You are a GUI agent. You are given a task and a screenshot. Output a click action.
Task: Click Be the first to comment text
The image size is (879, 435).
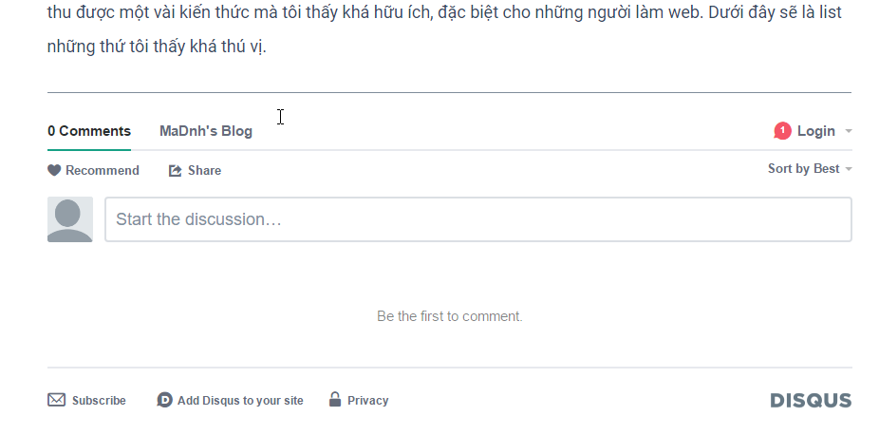click(449, 316)
